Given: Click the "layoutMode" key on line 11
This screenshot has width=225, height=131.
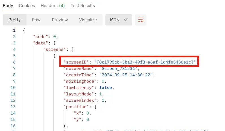Looking at the screenshot, I should (77, 94).
